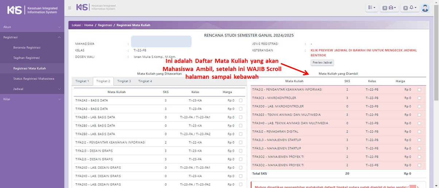Click the Preview Jadwal button

click(x=322, y=63)
